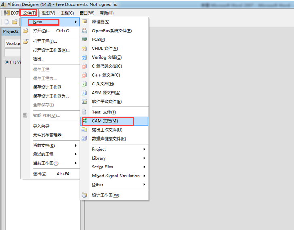Choose 原理图(S) label in New submenu

click(x=101, y=22)
